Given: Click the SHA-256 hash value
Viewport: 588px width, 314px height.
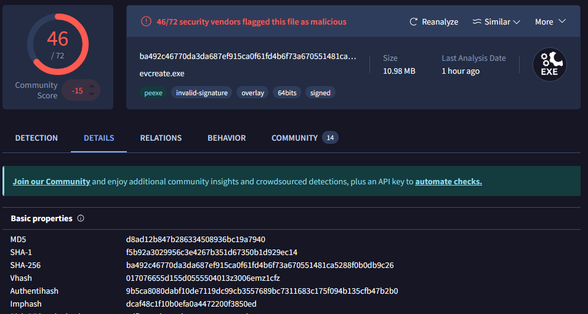Looking at the screenshot, I should [x=260, y=265].
